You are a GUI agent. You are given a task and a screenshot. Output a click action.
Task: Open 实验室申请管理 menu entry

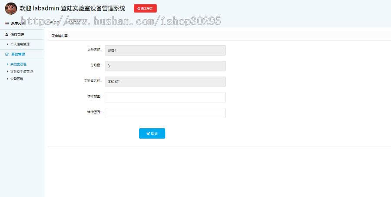tap(21, 71)
